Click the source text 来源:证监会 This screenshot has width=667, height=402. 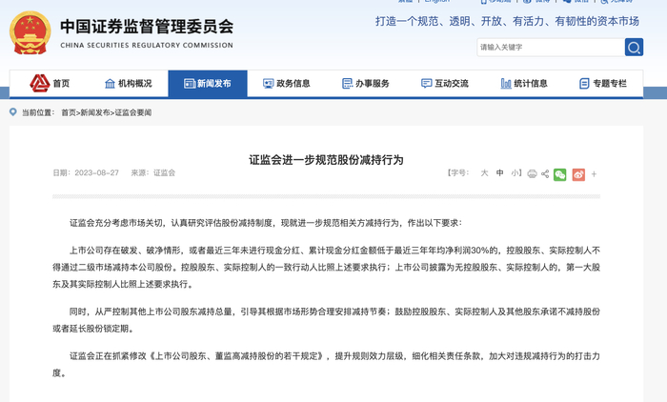153,172
